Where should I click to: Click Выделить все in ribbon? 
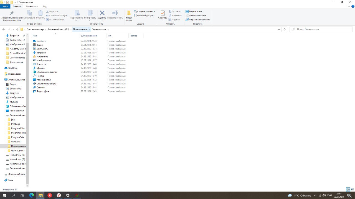pos(194,11)
